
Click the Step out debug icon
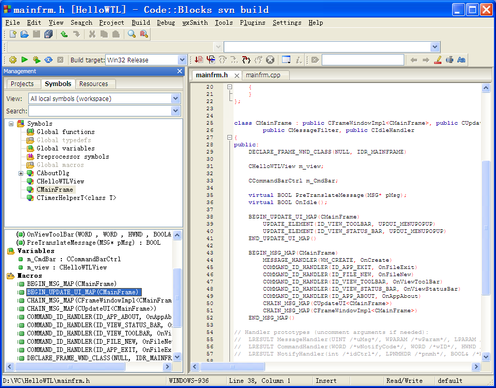tap(246, 60)
